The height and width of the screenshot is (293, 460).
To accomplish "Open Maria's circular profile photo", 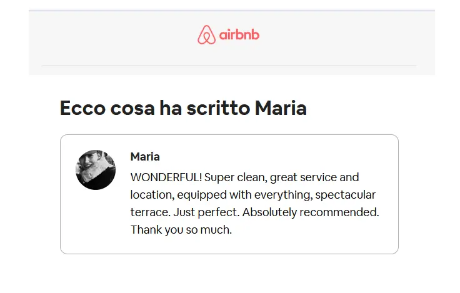I will point(96,170).
